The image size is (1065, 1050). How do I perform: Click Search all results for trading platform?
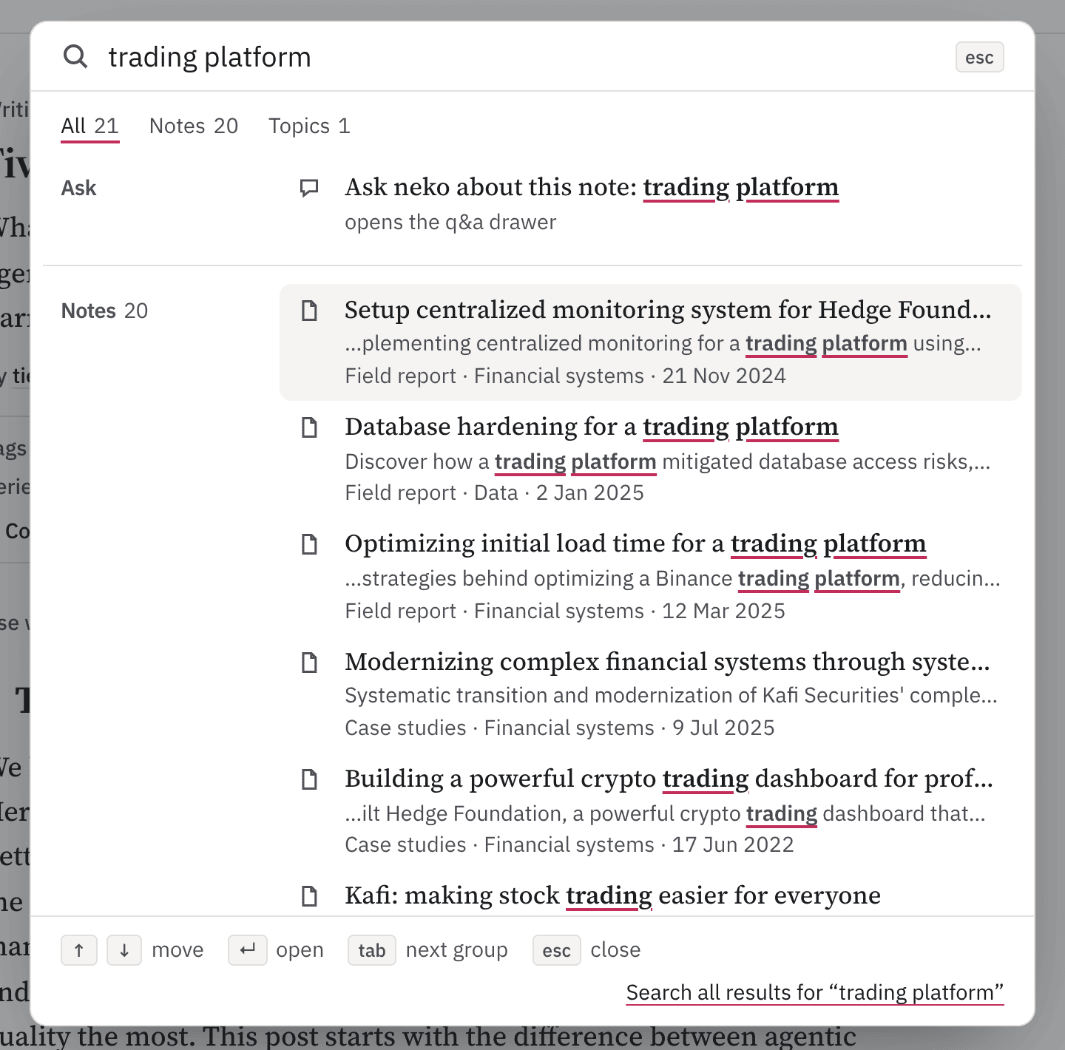pos(815,992)
